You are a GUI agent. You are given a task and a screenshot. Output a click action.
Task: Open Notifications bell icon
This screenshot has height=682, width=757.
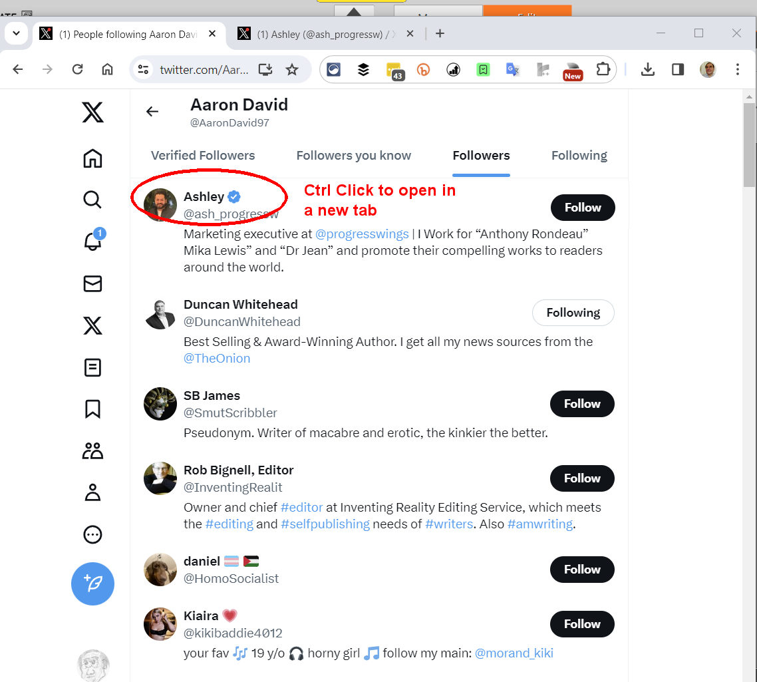pyautogui.click(x=92, y=242)
